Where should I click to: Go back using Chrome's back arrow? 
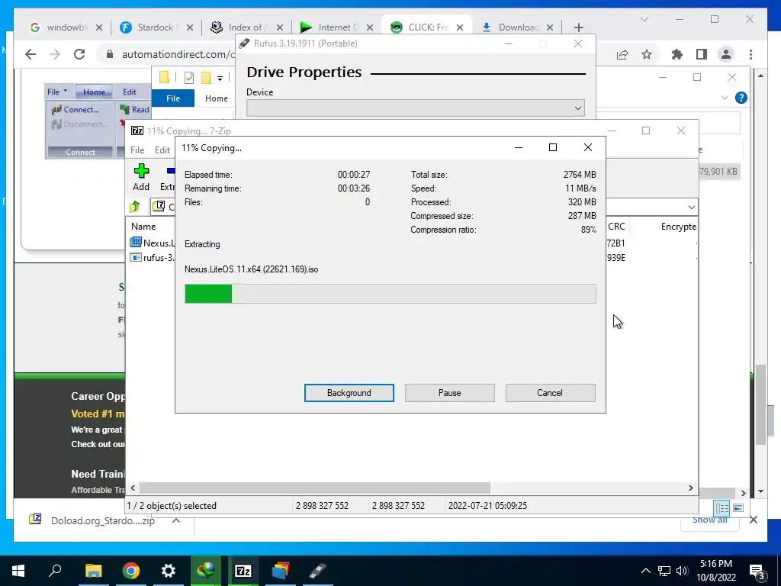(31, 54)
